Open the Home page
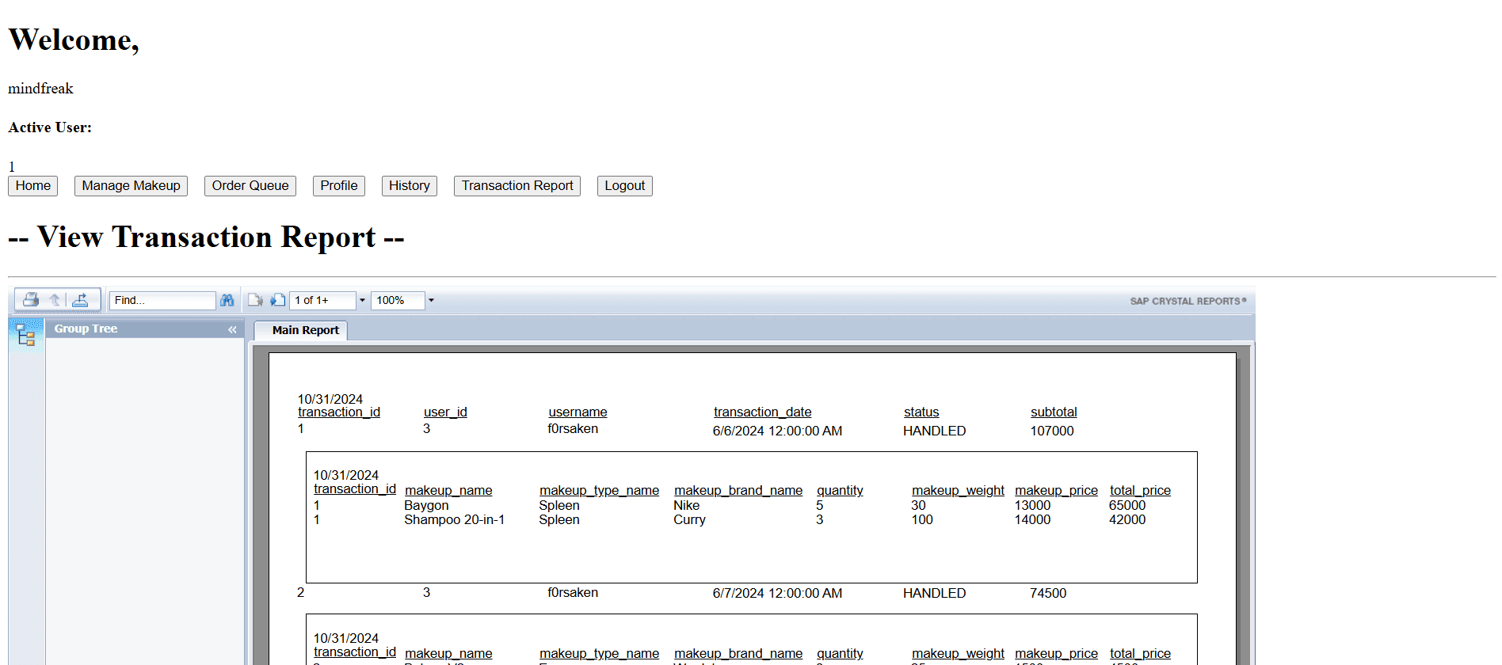The image size is (1502, 665). pos(33,186)
